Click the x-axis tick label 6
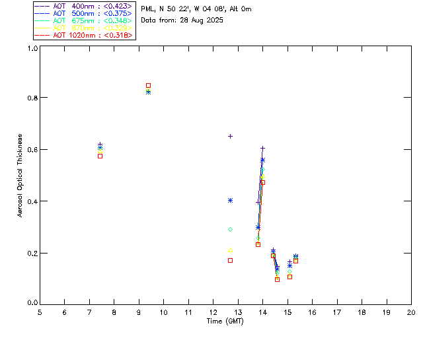Image resolution: width=423 pixels, height=338 pixels. pos(65,312)
